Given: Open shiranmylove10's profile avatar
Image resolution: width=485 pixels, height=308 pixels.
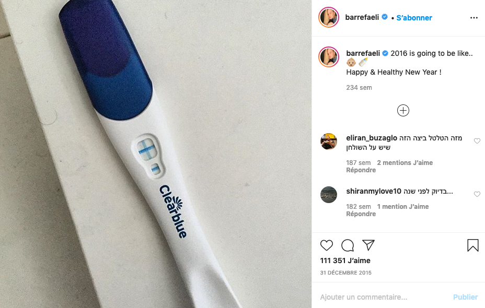Looking at the screenshot, I should tap(329, 195).
